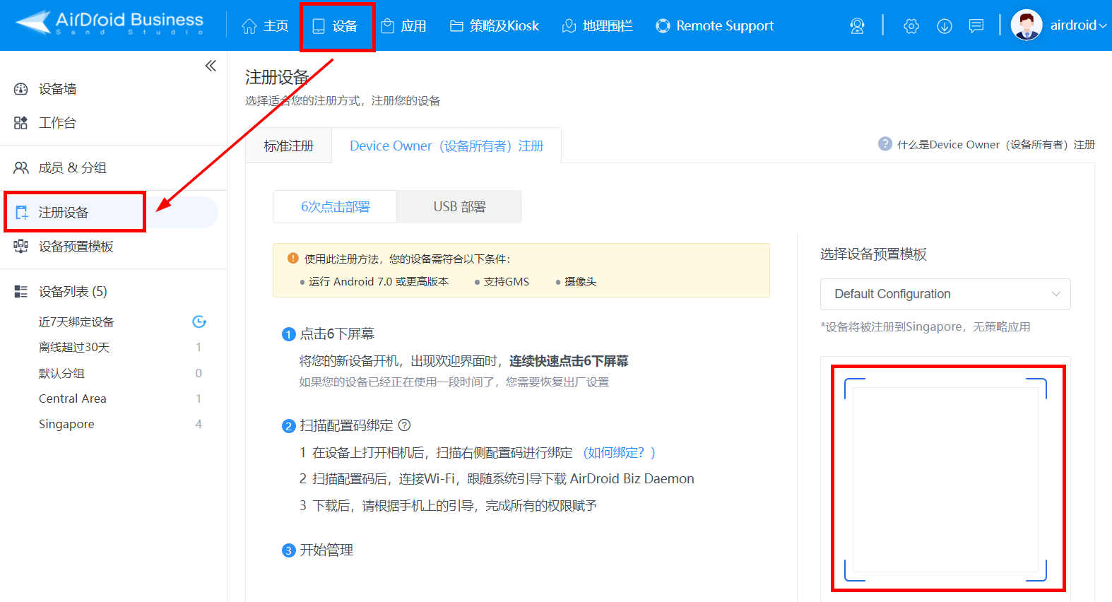1112x602 pixels.
Task: Click the 工作台 workbench icon
Action: [x=21, y=123]
